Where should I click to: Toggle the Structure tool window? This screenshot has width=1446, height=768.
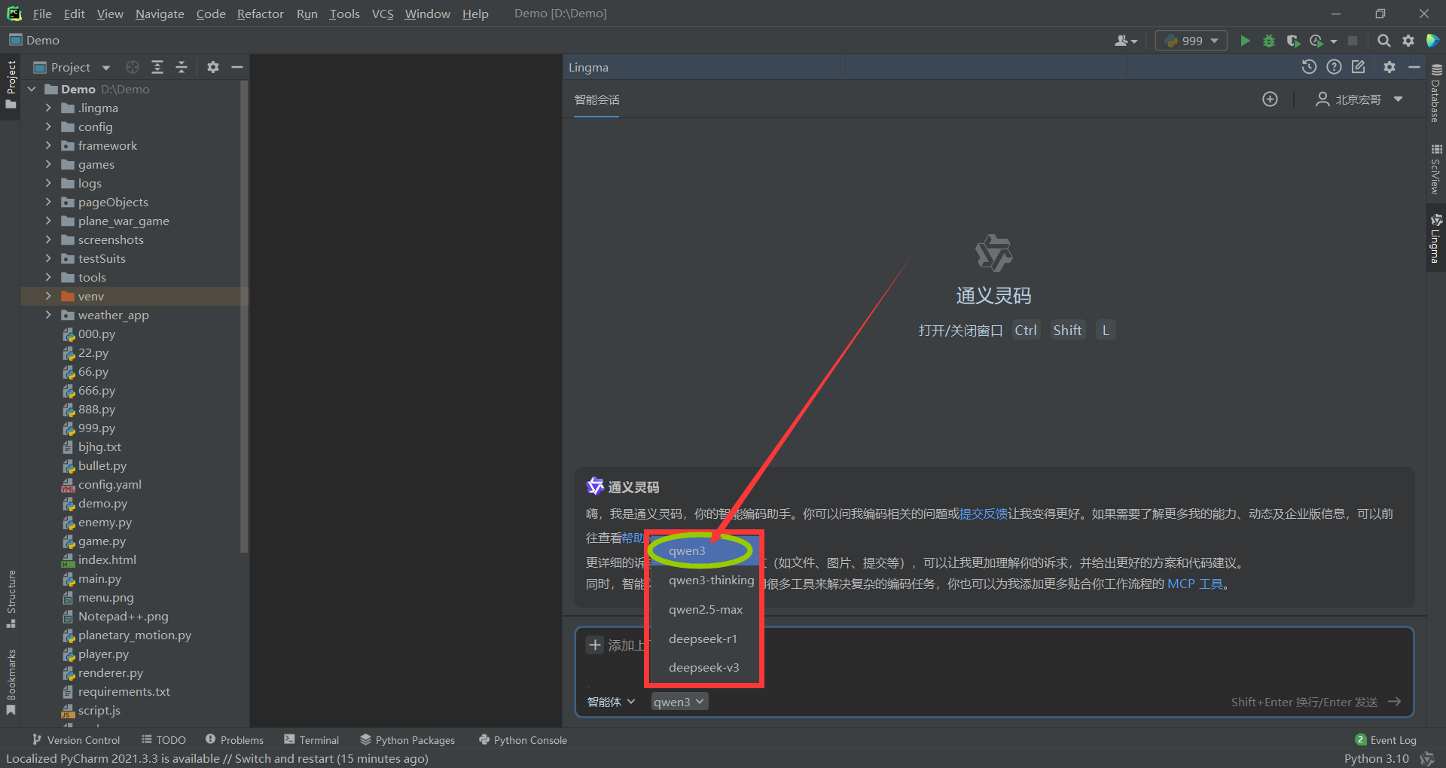11,599
